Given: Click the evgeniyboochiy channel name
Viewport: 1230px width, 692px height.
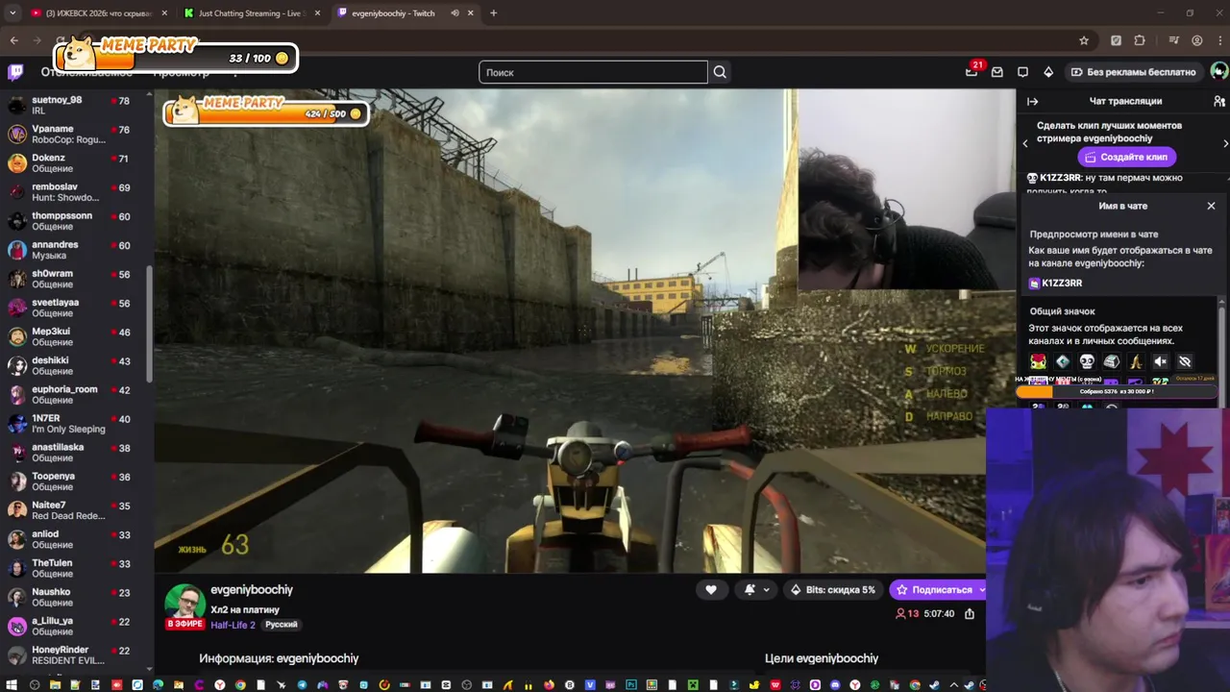Looking at the screenshot, I should 252,590.
